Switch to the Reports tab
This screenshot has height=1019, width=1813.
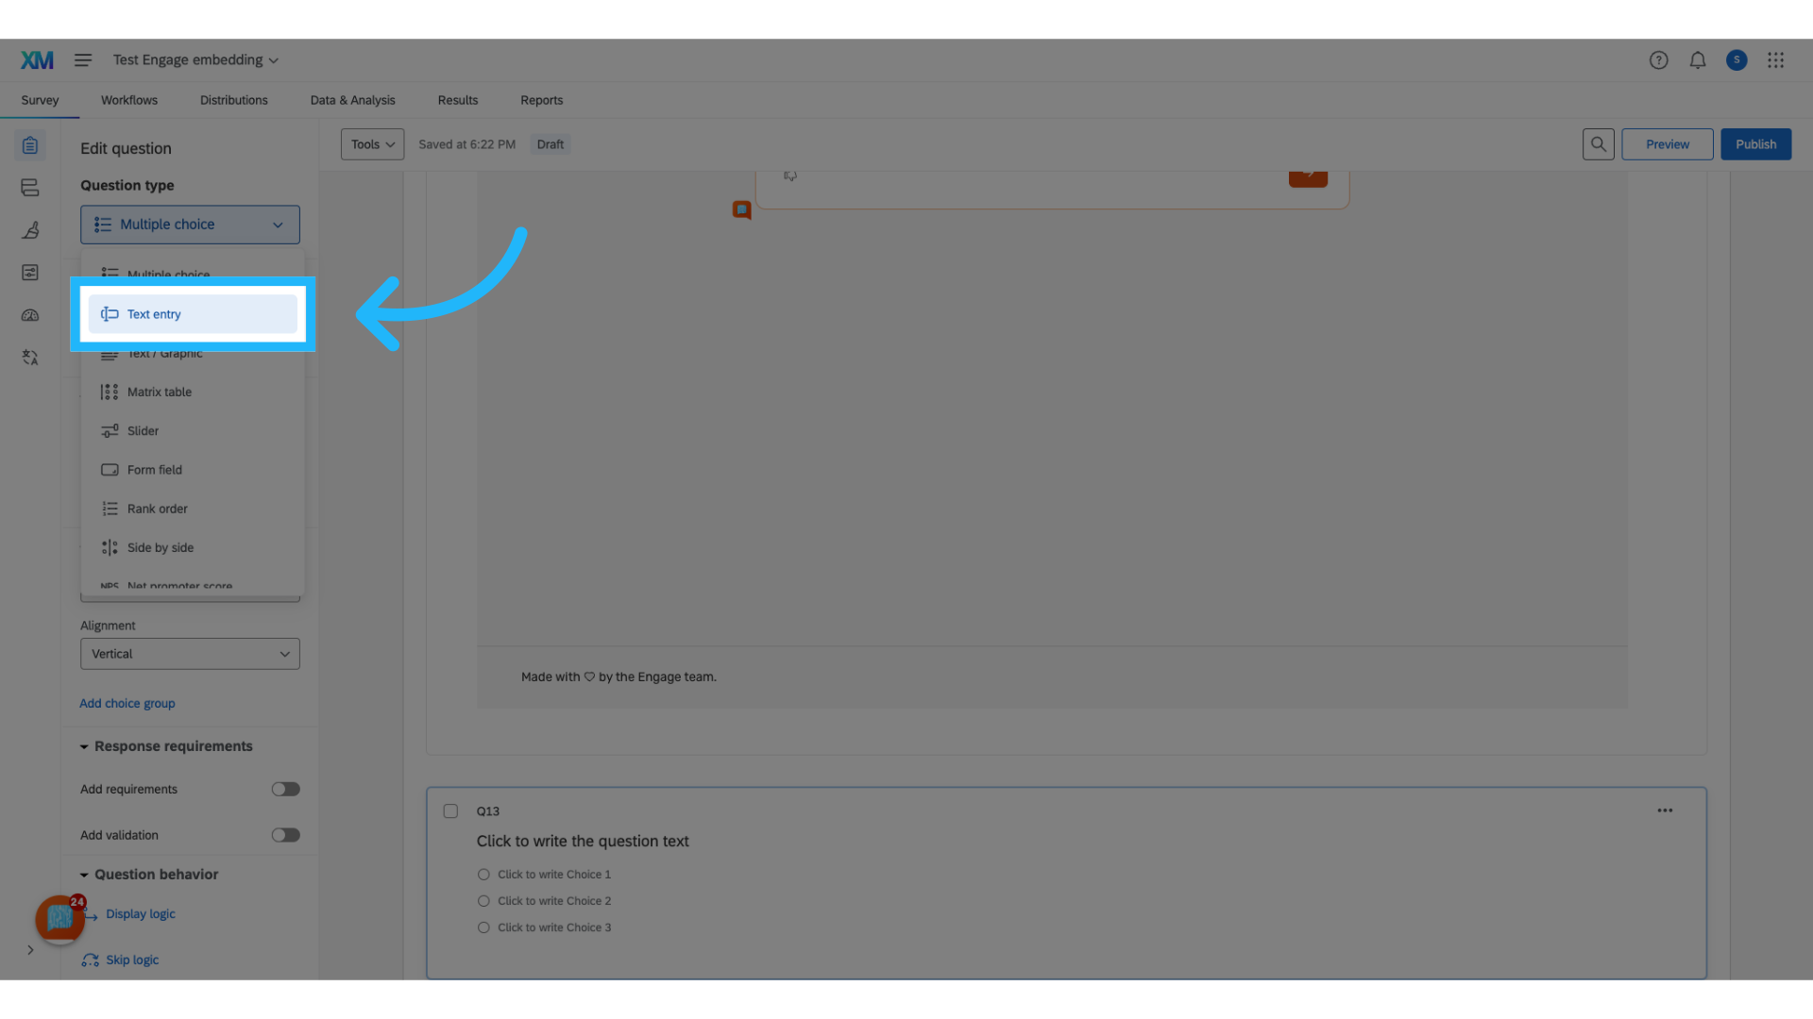pyautogui.click(x=541, y=100)
